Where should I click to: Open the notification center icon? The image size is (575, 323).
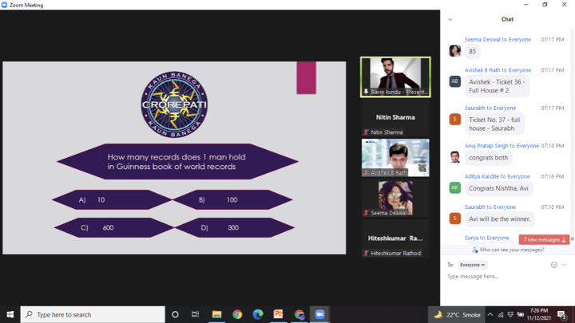[561, 314]
